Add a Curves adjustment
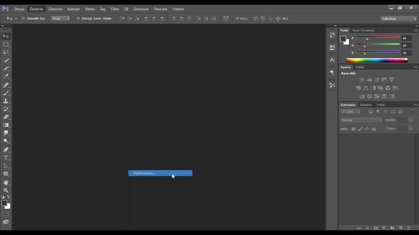419x235 pixels. click(x=377, y=80)
